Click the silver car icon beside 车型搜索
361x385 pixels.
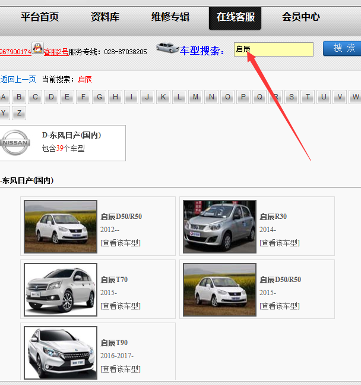point(167,48)
